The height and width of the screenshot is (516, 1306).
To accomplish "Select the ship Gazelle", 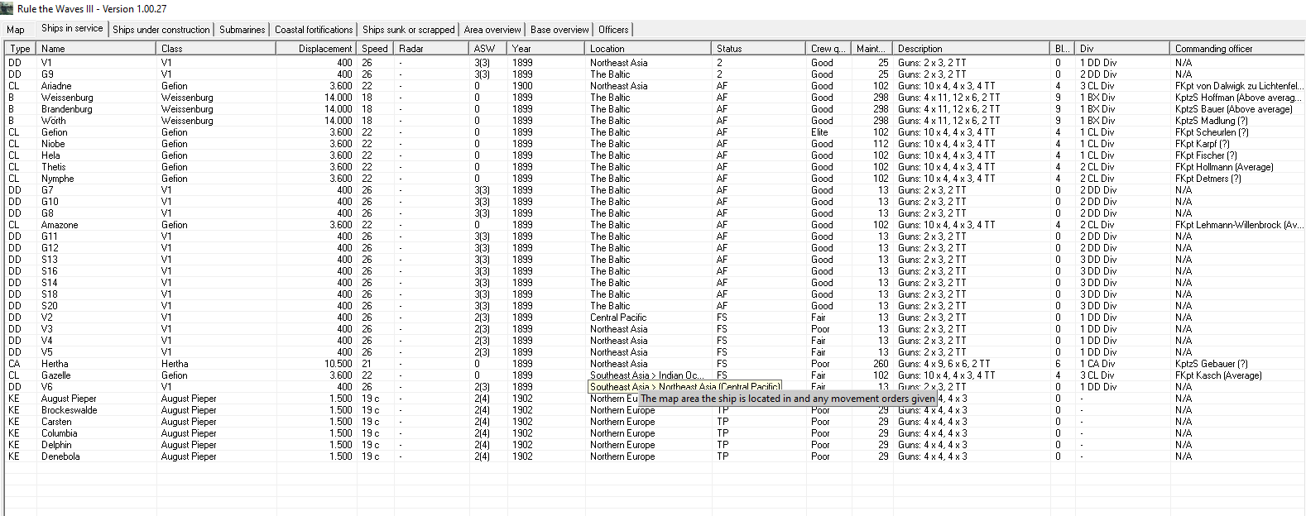I will point(56,375).
